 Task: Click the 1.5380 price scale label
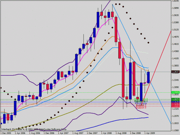coord(175,22)
